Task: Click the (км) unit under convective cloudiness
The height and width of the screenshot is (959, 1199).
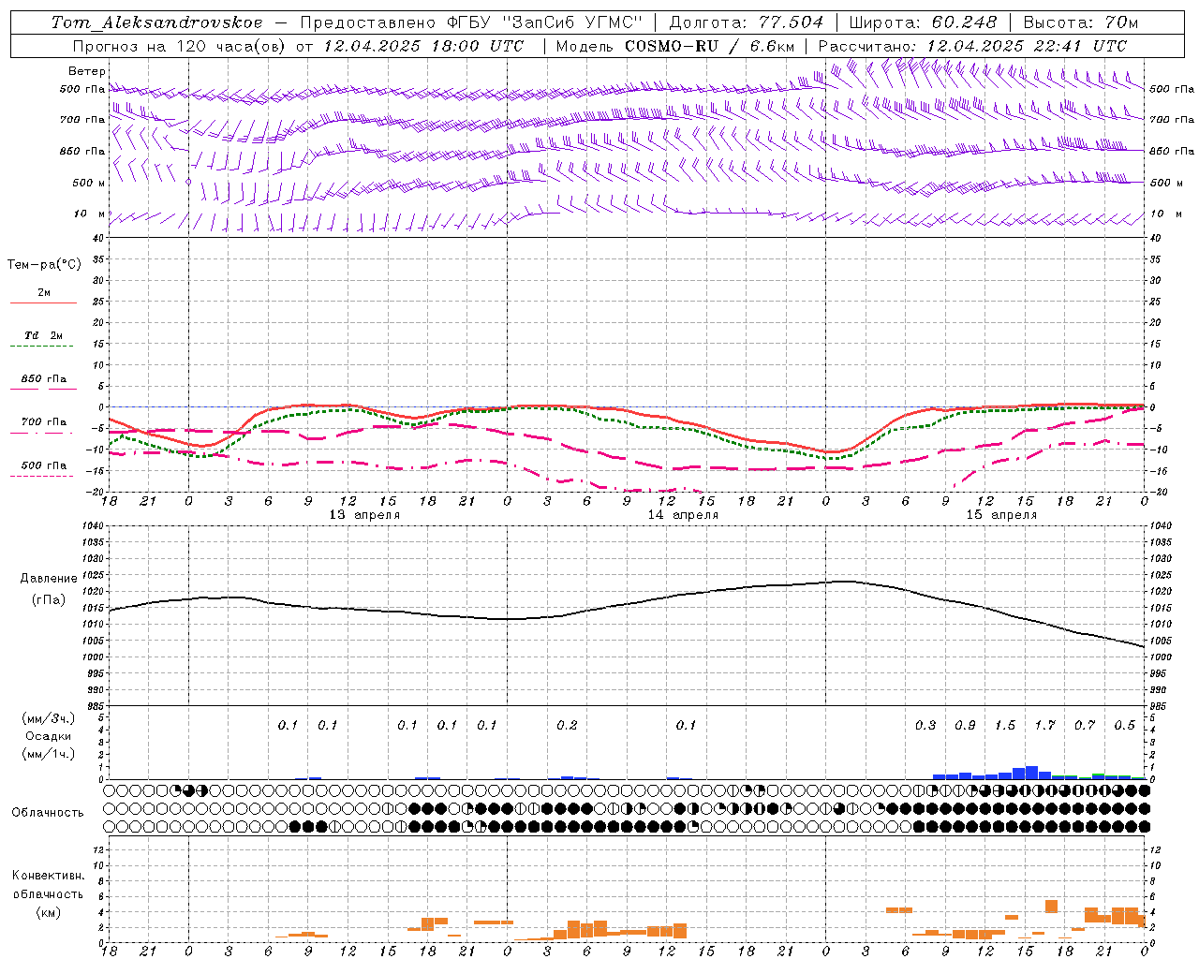Action: point(48,912)
